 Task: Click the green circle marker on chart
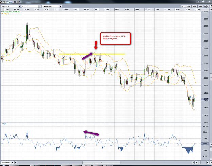21,47
